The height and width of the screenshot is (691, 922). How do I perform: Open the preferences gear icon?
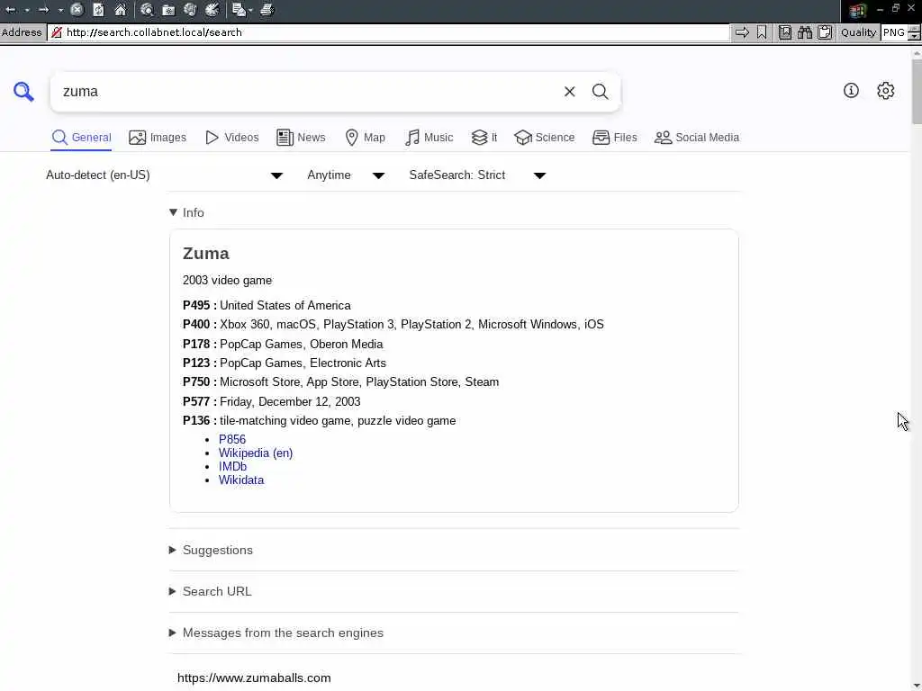886,91
